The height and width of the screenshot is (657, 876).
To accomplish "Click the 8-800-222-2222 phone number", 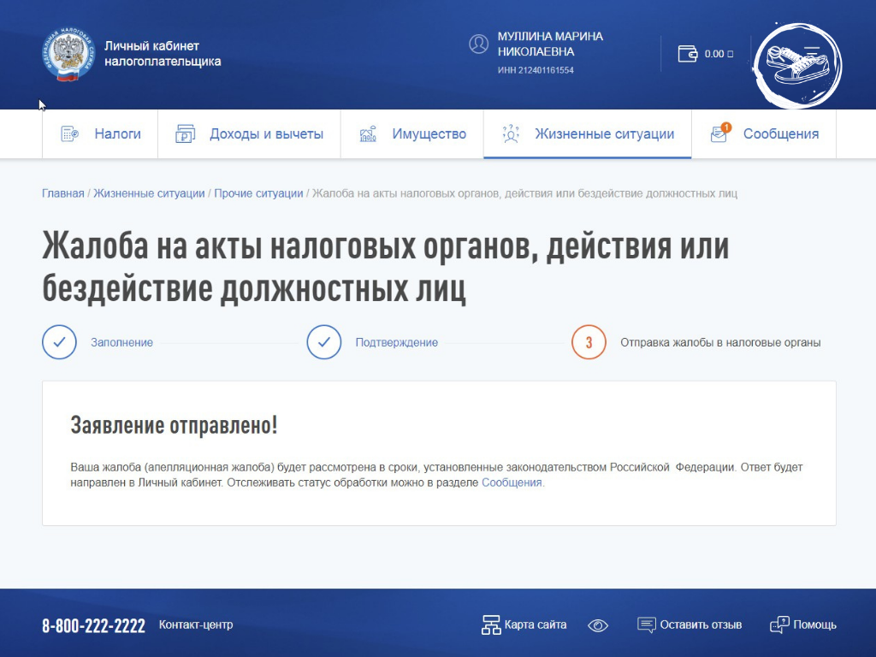I will coord(94,625).
